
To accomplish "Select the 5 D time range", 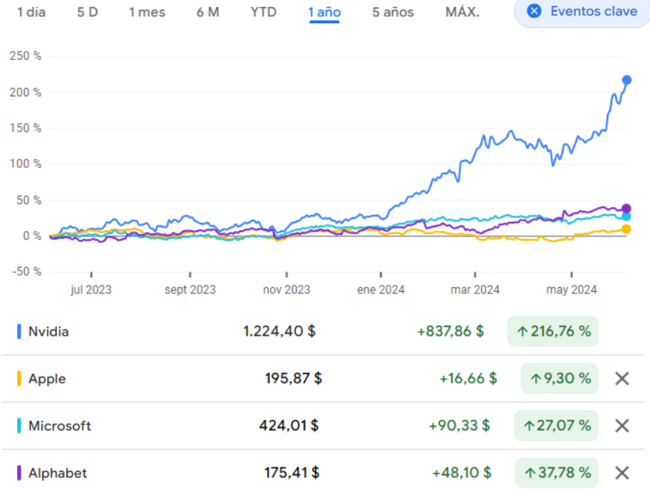I will pos(87,12).
